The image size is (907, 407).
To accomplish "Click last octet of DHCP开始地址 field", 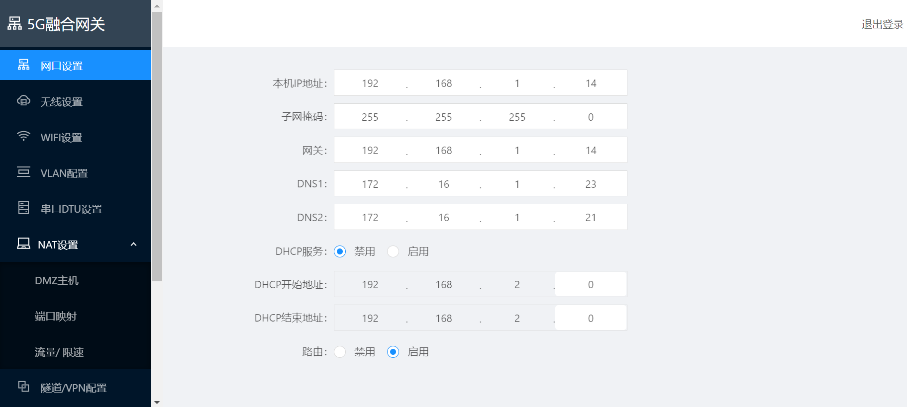I will click(591, 285).
